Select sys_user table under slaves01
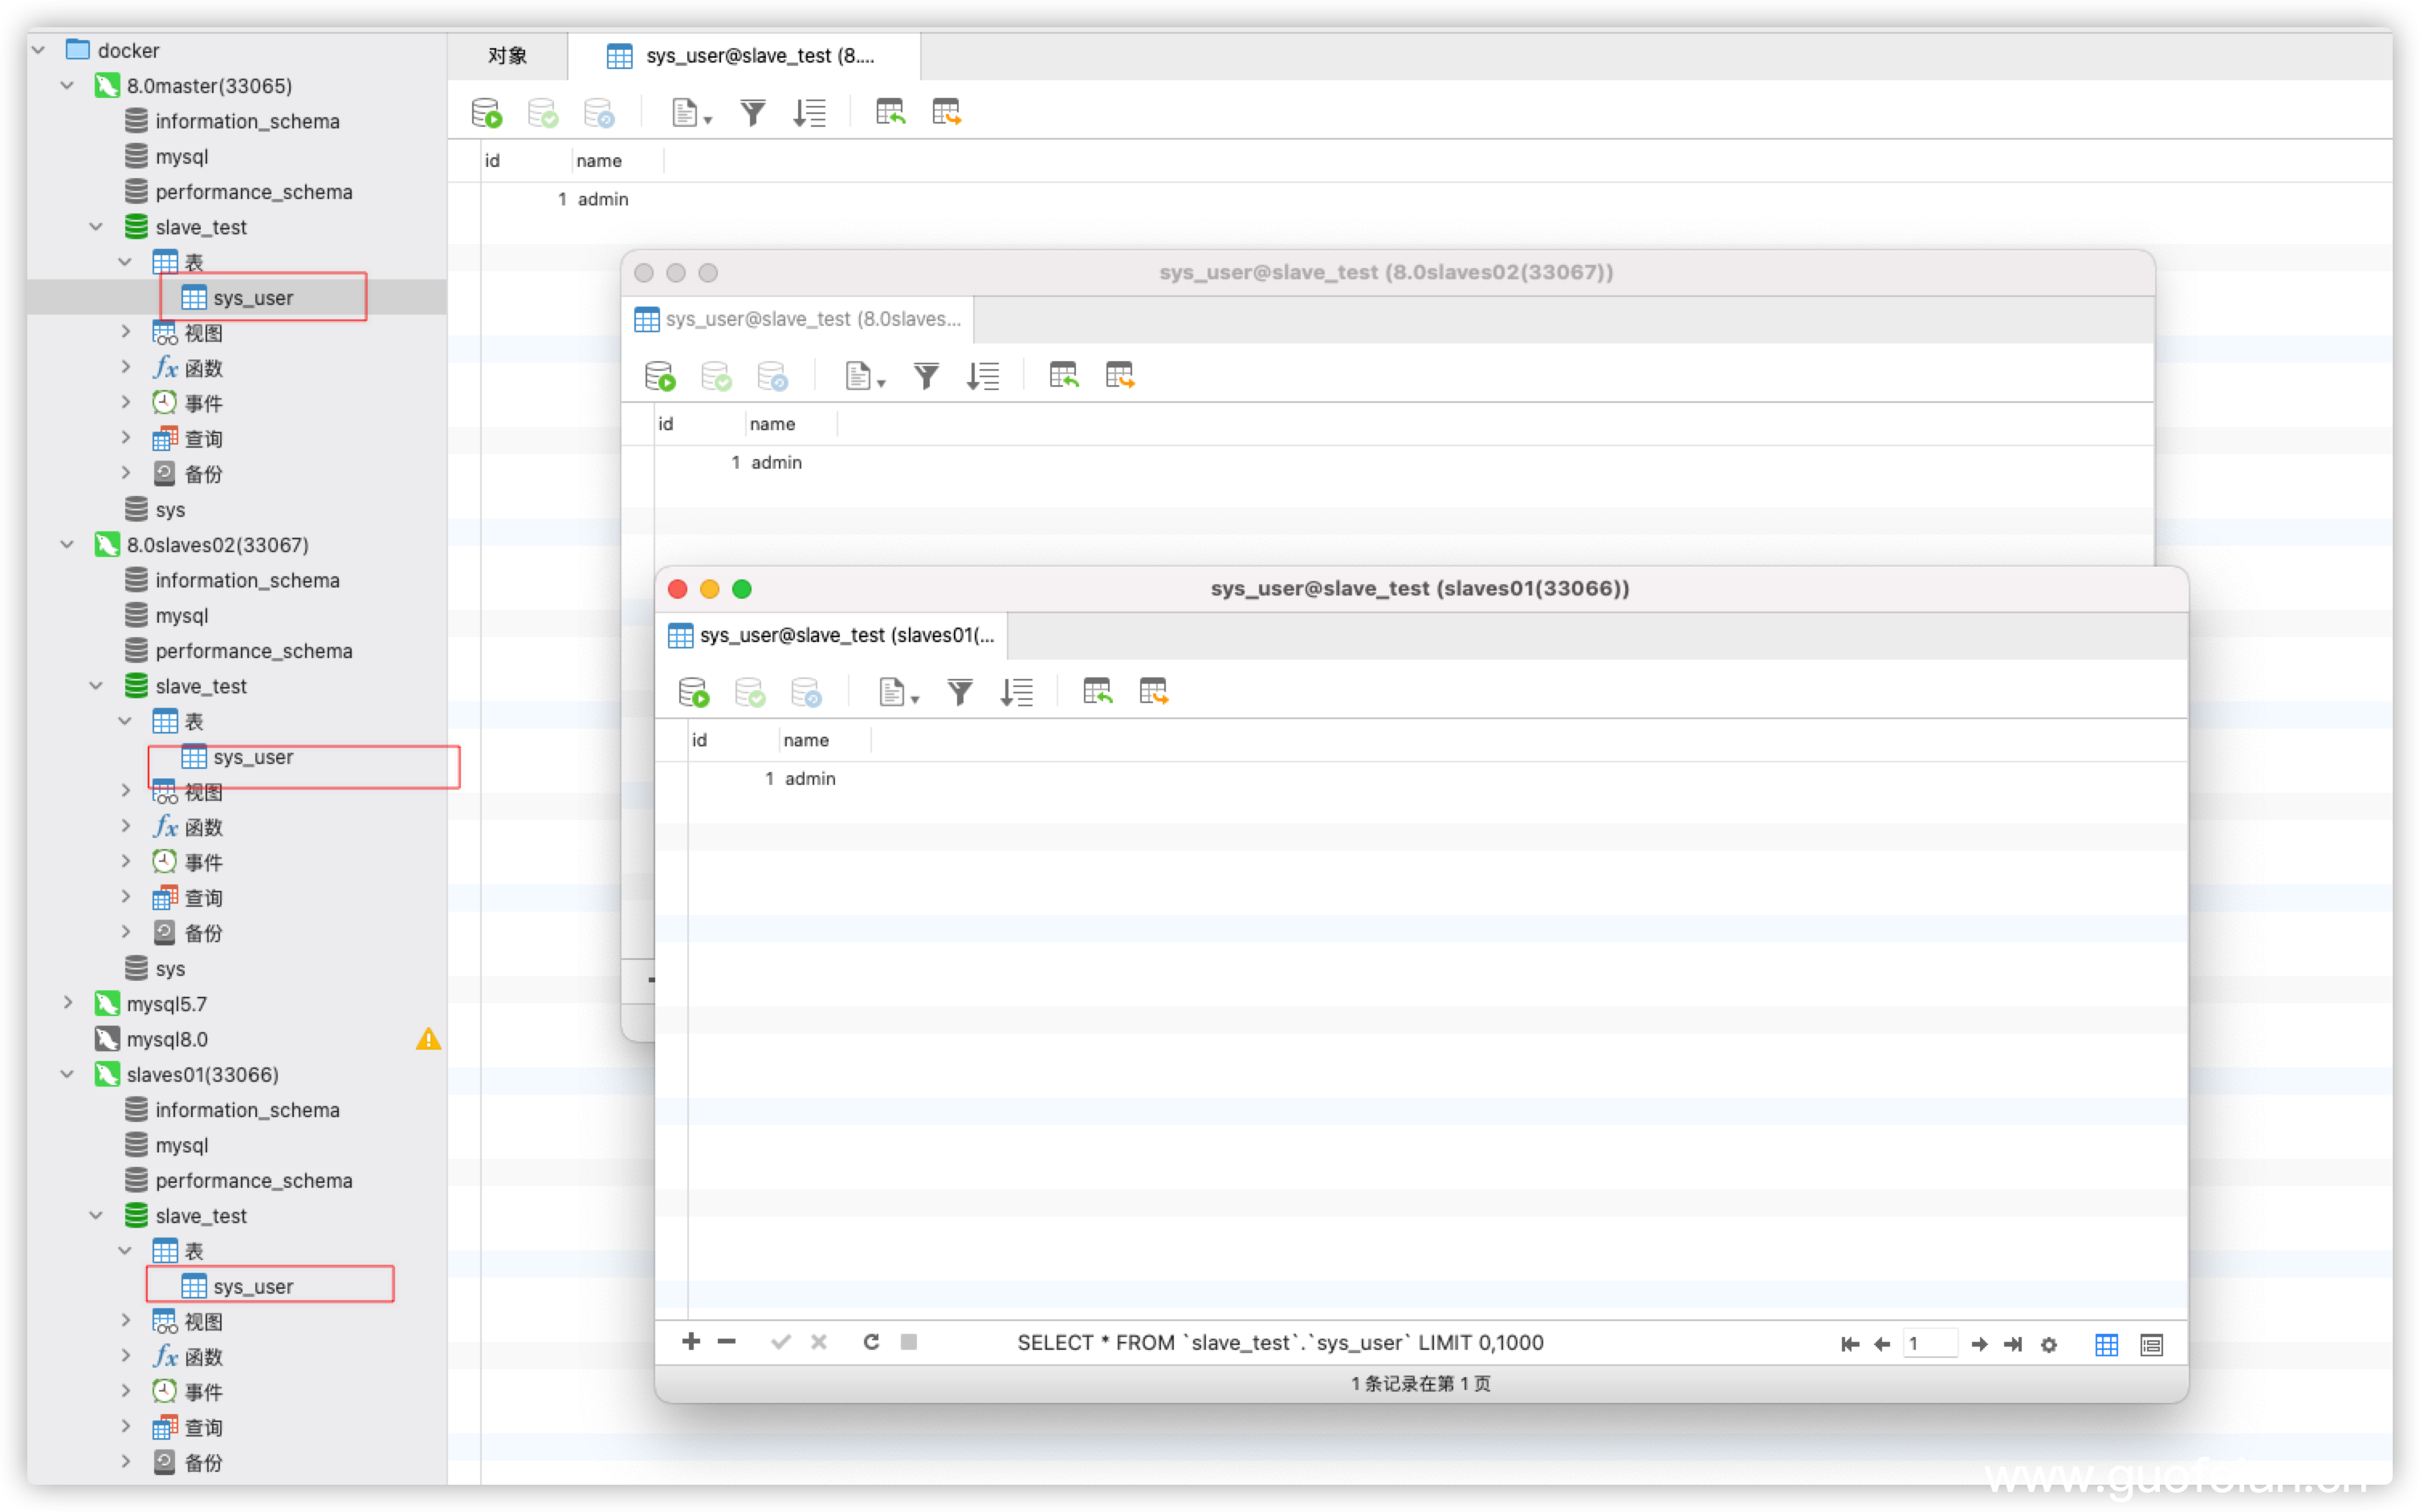 [x=252, y=1286]
